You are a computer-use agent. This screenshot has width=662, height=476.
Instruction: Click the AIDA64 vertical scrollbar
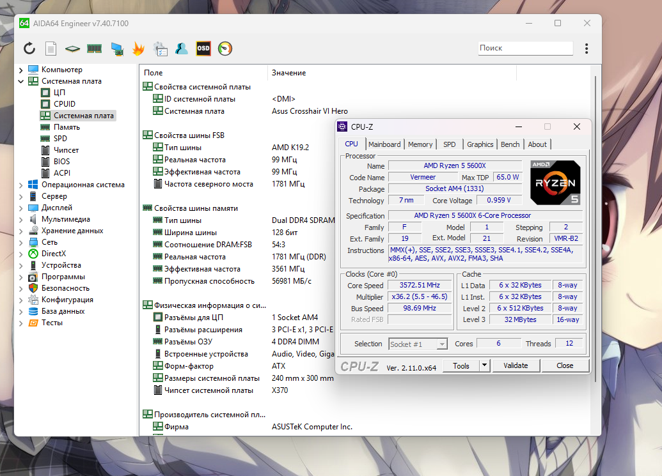pyautogui.click(x=595, y=229)
